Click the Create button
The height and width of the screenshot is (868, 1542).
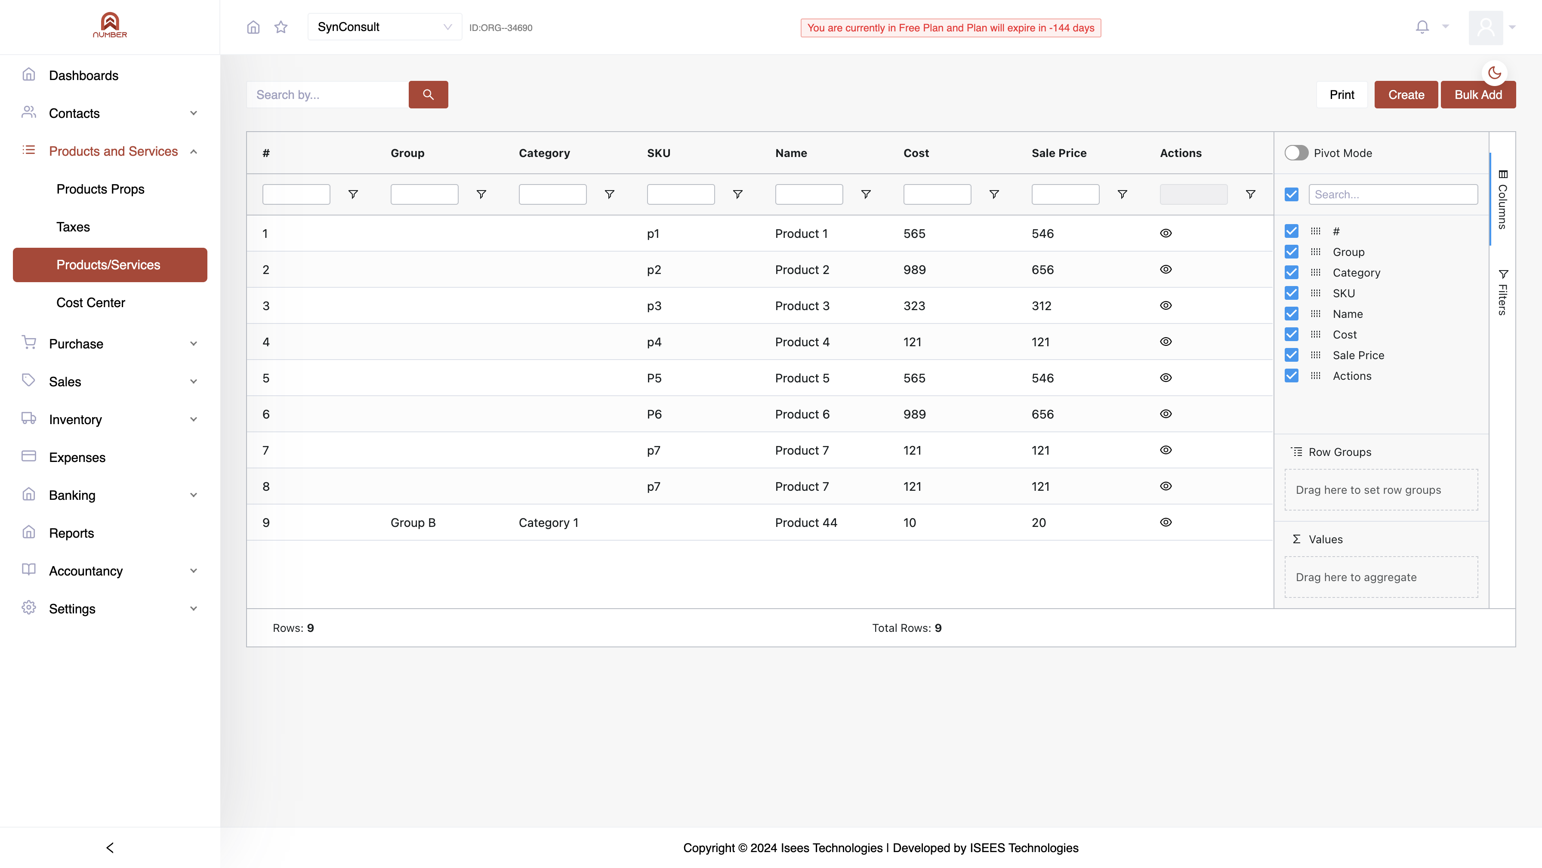tap(1406, 95)
